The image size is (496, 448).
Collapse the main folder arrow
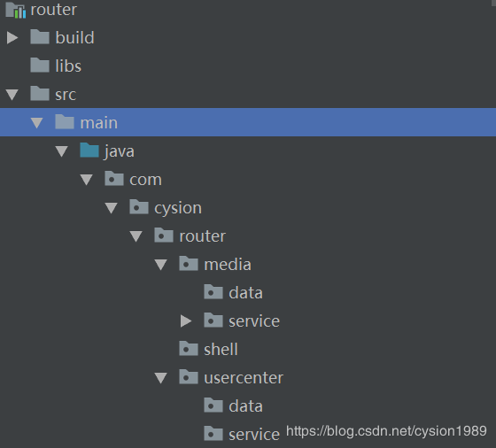tap(37, 123)
